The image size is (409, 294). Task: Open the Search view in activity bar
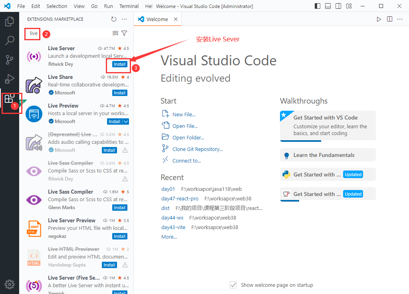10,41
